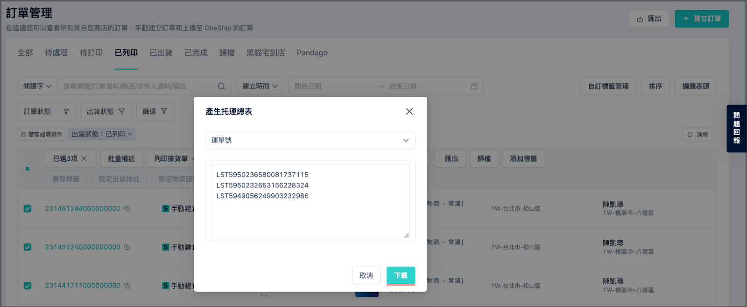Image resolution: width=747 pixels, height=307 pixels.
Task: Switch to the 已出貨 tab
Action: click(161, 53)
